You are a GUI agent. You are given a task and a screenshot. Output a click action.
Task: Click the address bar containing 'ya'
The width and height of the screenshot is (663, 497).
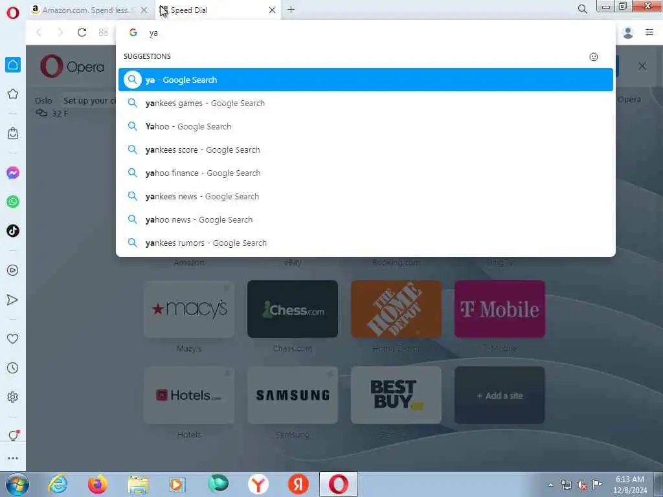click(x=365, y=32)
